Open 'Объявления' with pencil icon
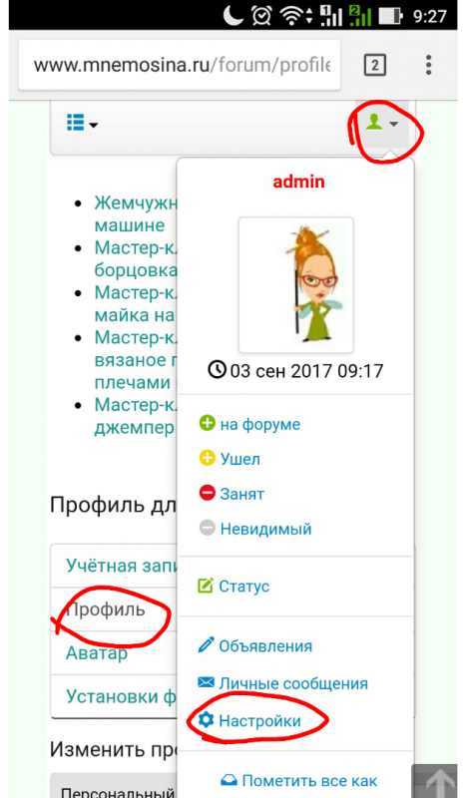 tap(254, 645)
